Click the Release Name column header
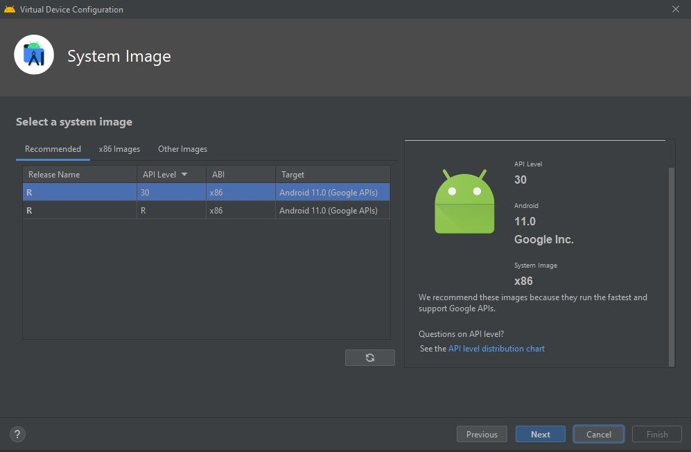Viewport: 691px width, 452px height. 54,174
